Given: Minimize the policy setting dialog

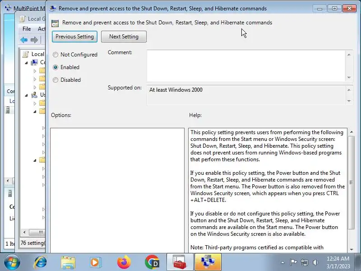Looking at the screenshot, I should (x=319, y=9).
